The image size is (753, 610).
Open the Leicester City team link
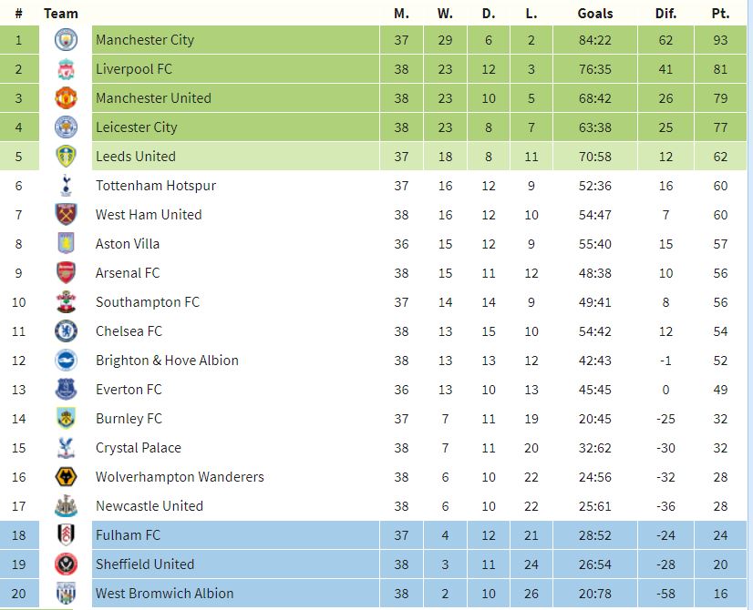click(x=137, y=127)
